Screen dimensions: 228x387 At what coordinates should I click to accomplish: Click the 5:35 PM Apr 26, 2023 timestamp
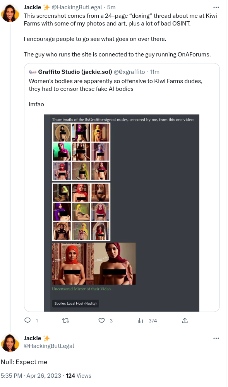point(31,376)
